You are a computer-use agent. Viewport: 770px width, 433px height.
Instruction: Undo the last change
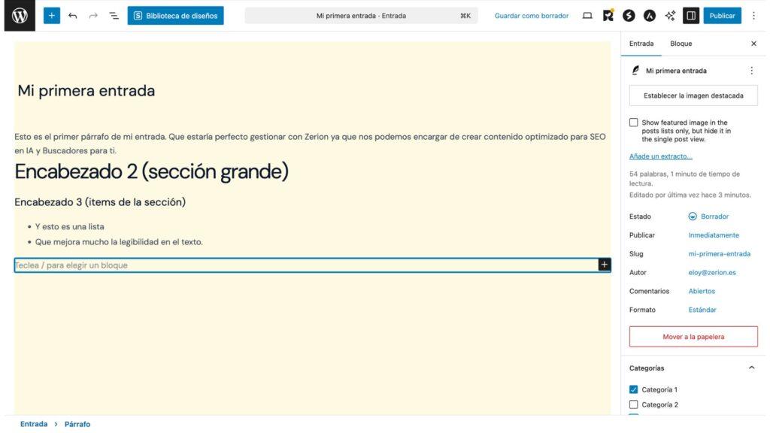point(73,16)
